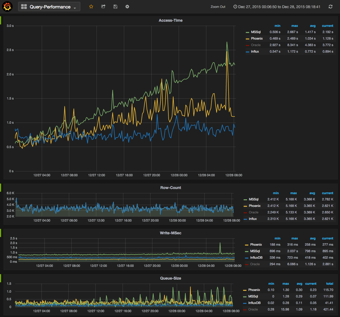340x317 pixels.
Task: Star this dashboard as favorite
Action: pyautogui.click(x=91, y=7)
